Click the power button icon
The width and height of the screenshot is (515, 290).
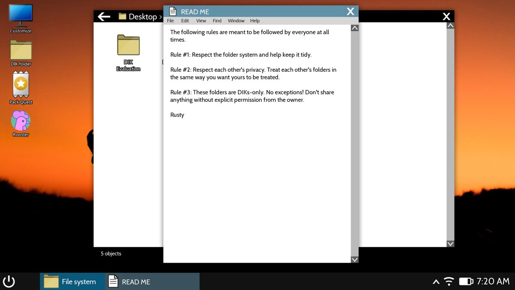(x=9, y=281)
